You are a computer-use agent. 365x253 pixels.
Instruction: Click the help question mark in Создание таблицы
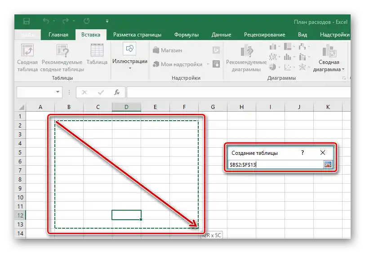pyautogui.click(x=303, y=153)
